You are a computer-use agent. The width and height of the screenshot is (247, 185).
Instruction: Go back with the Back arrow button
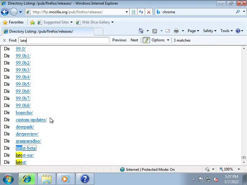point(5,12)
